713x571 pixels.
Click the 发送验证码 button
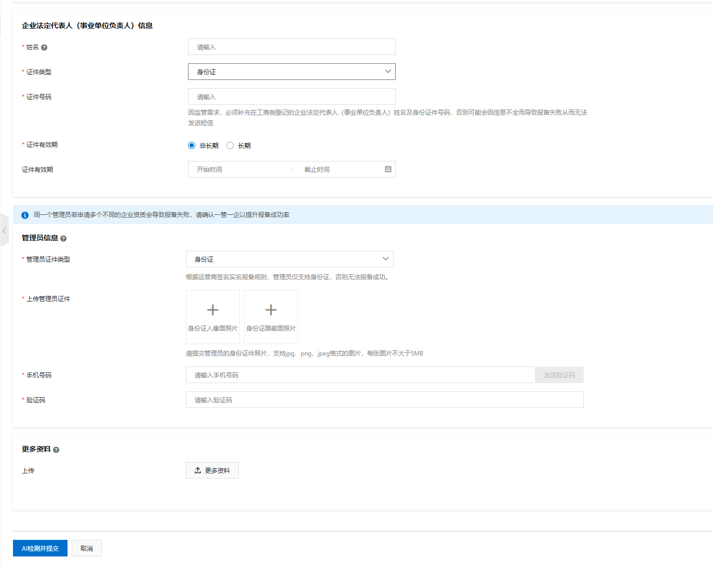pos(559,375)
